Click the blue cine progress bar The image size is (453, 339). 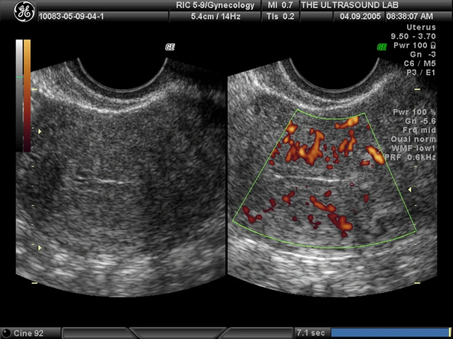(x=389, y=333)
